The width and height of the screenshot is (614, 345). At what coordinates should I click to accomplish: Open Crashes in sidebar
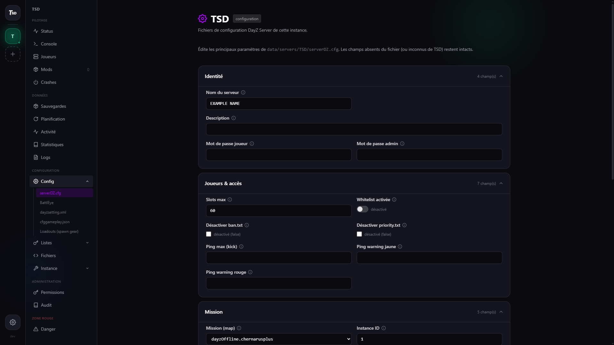click(61, 82)
